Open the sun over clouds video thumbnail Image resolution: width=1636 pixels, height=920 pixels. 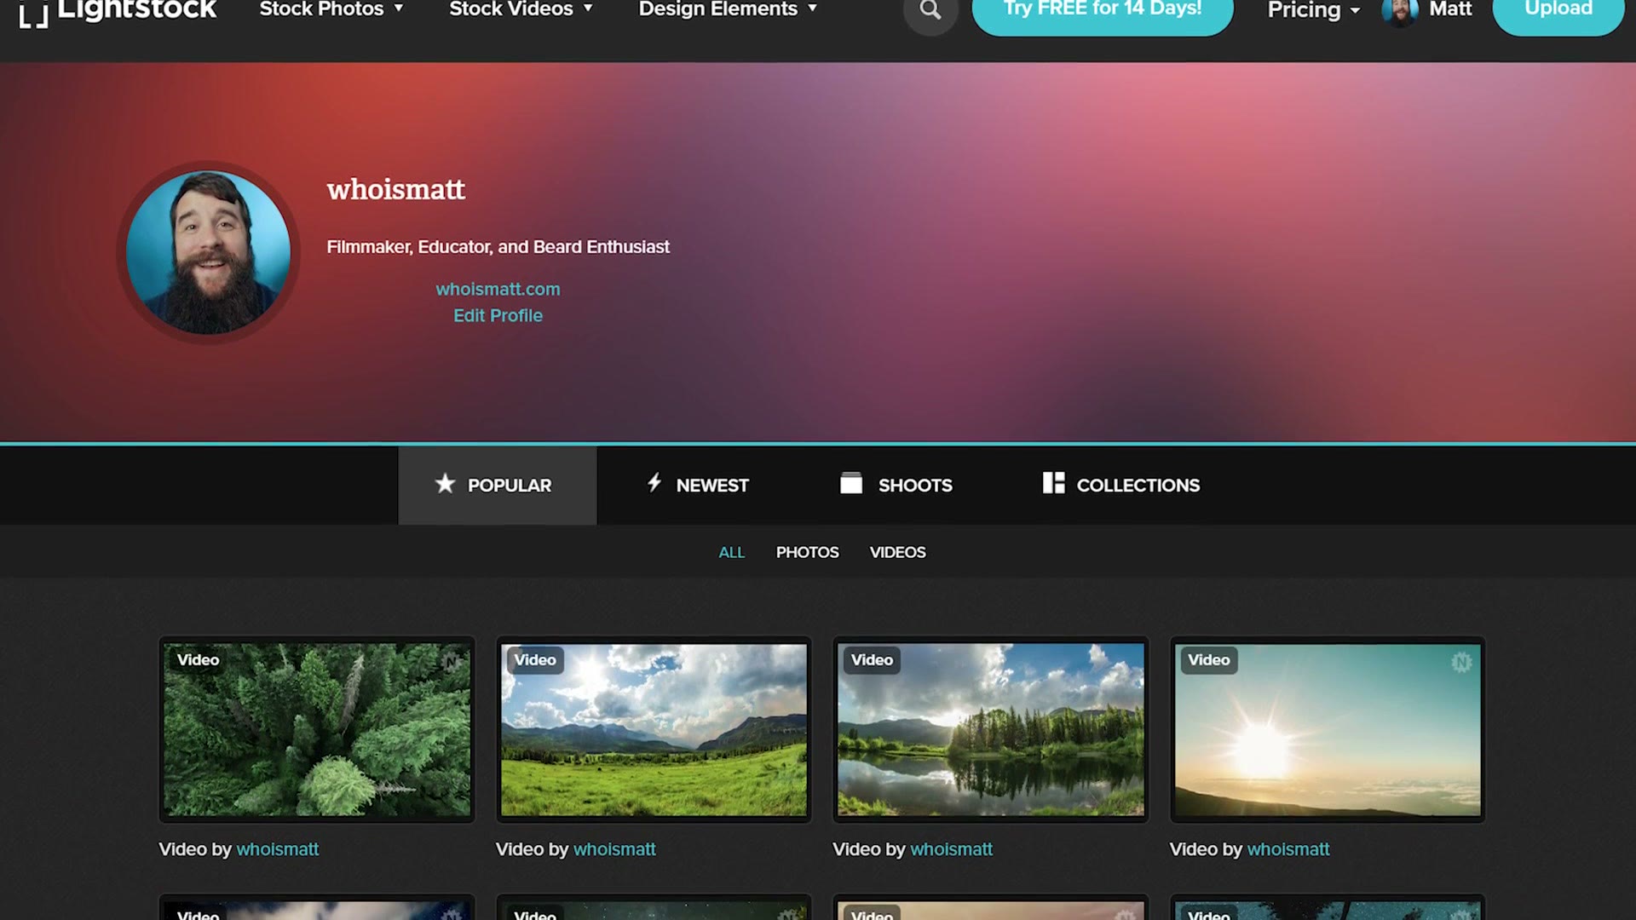pyautogui.click(x=1328, y=730)
